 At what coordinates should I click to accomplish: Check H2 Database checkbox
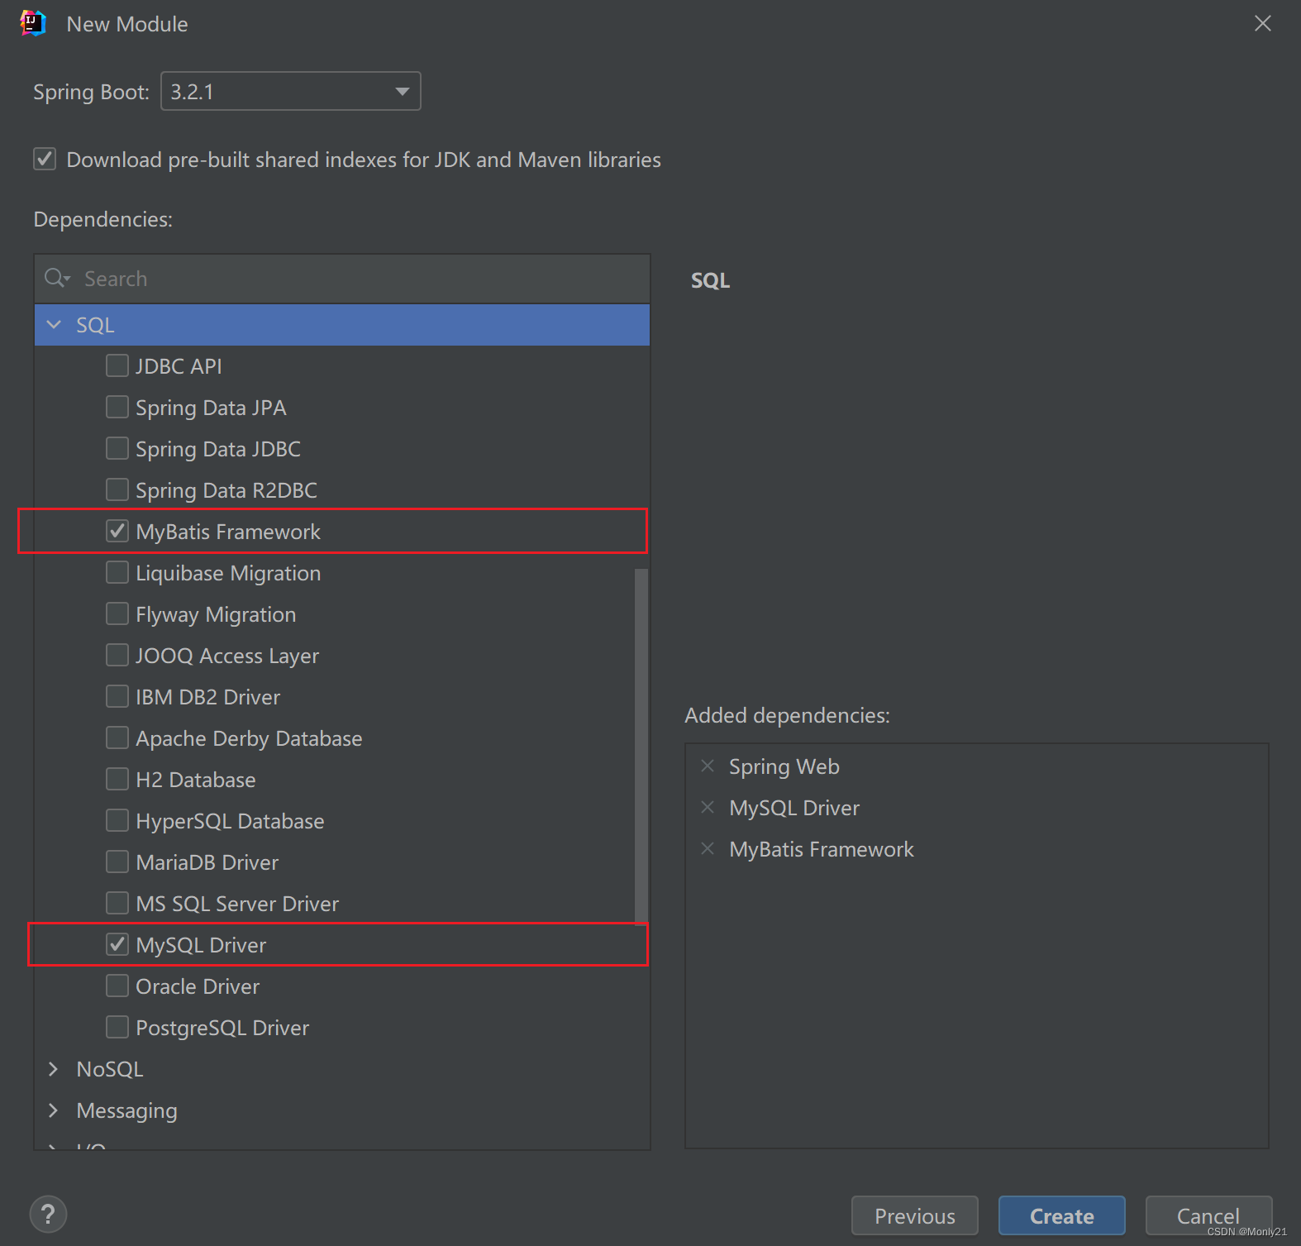[x=117, y=779]
